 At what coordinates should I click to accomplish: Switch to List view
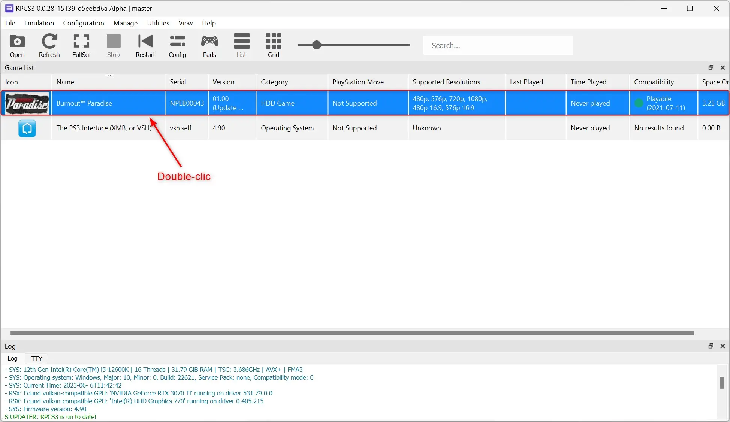242,45
